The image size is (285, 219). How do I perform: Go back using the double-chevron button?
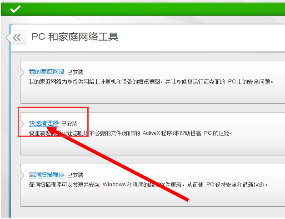point(17,38)
